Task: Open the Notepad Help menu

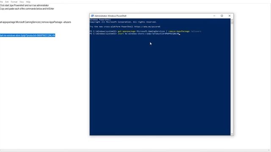Action: coord(28,2)
